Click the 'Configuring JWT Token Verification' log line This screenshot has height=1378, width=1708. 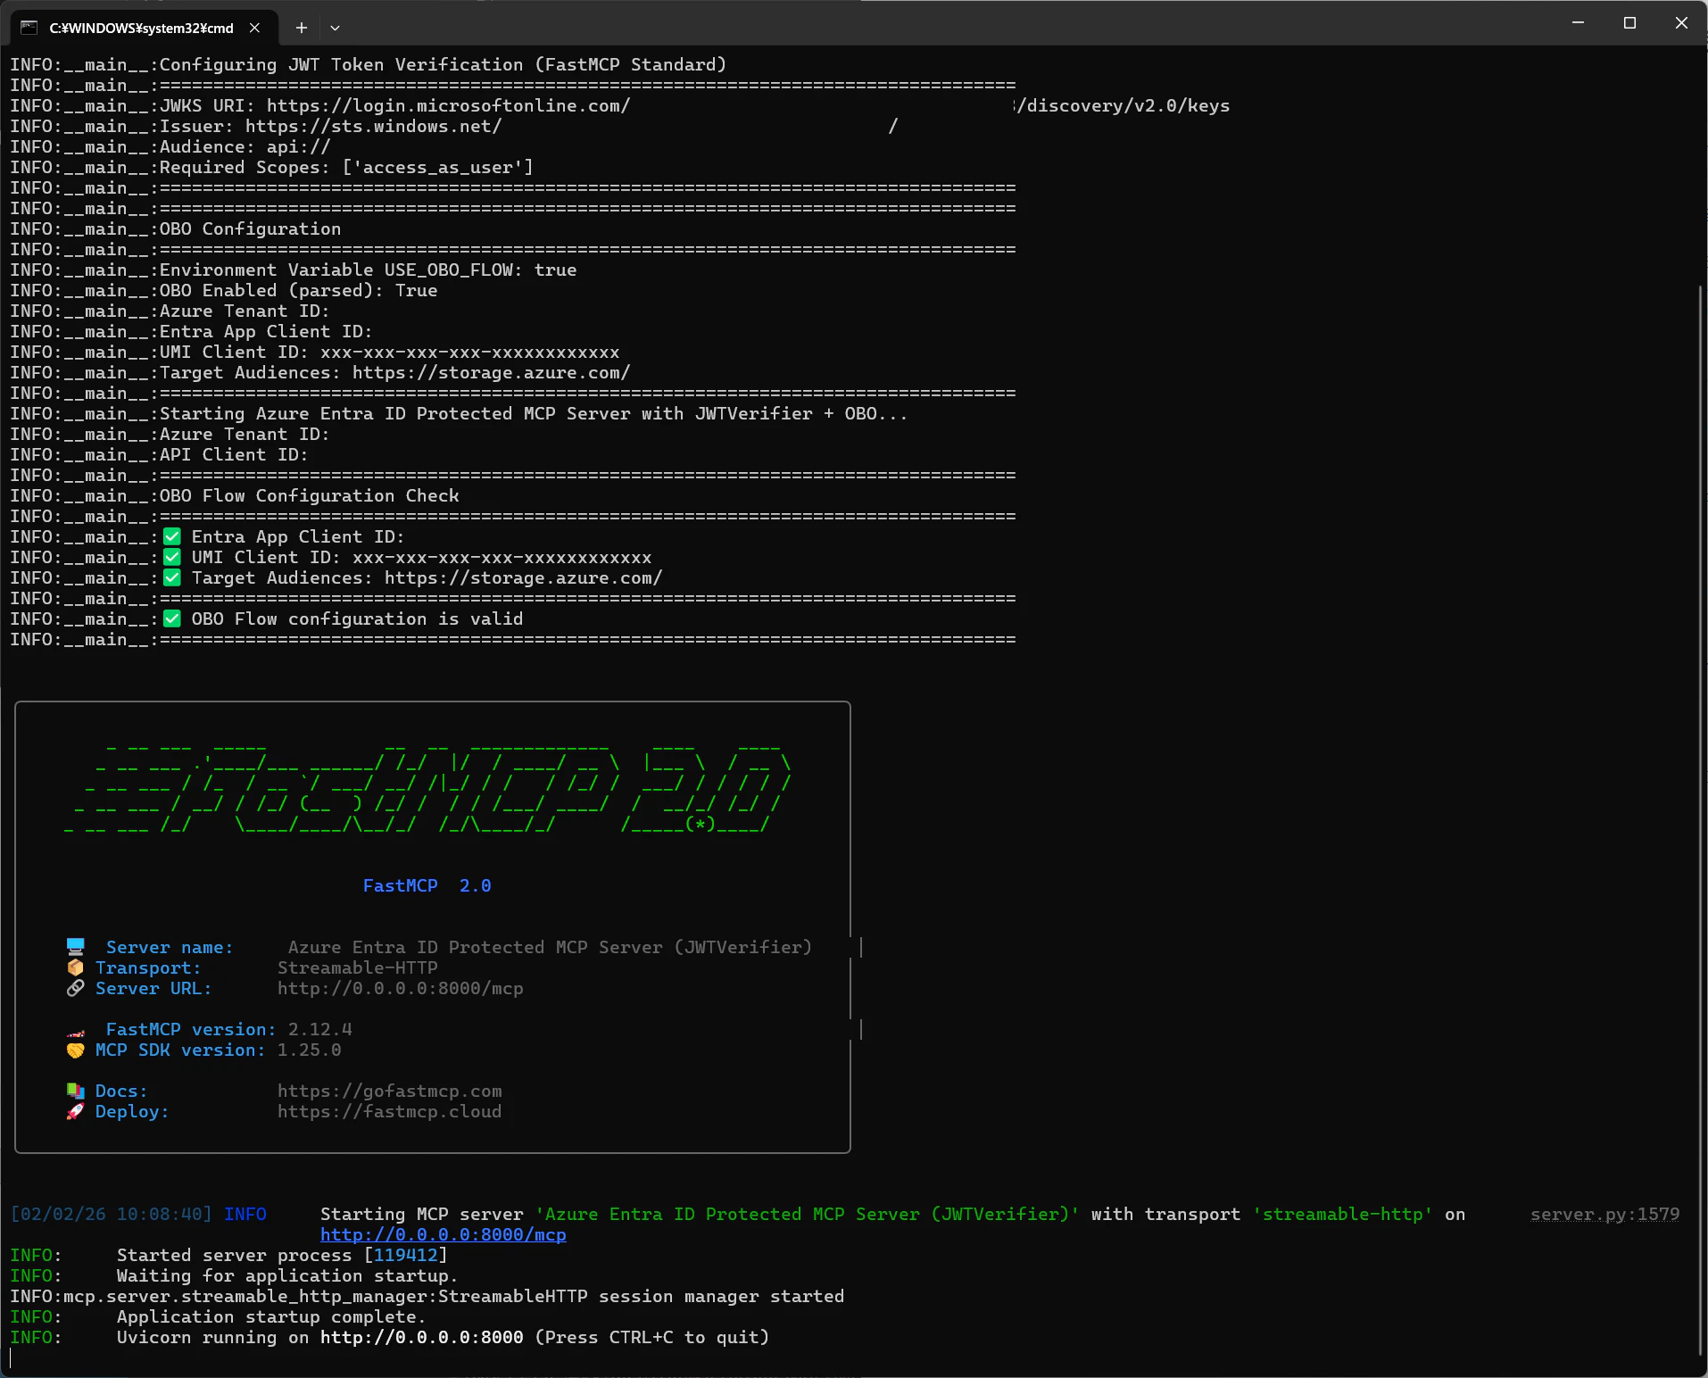(369, 64)
